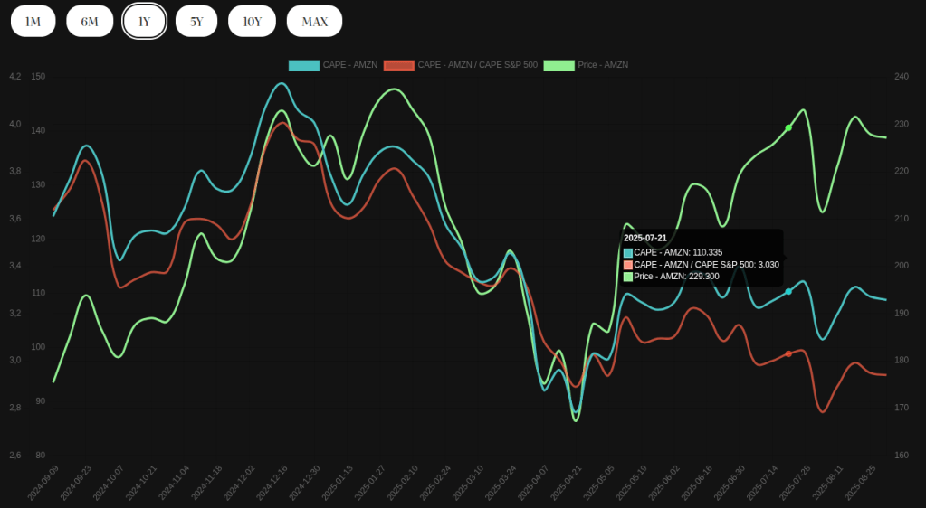Toggle the CAPE - AMZN legend label
Screen dimensions: 926x508
coord(349,65)
